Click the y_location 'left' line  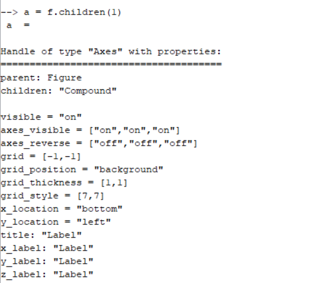click(x=55, y=222)
